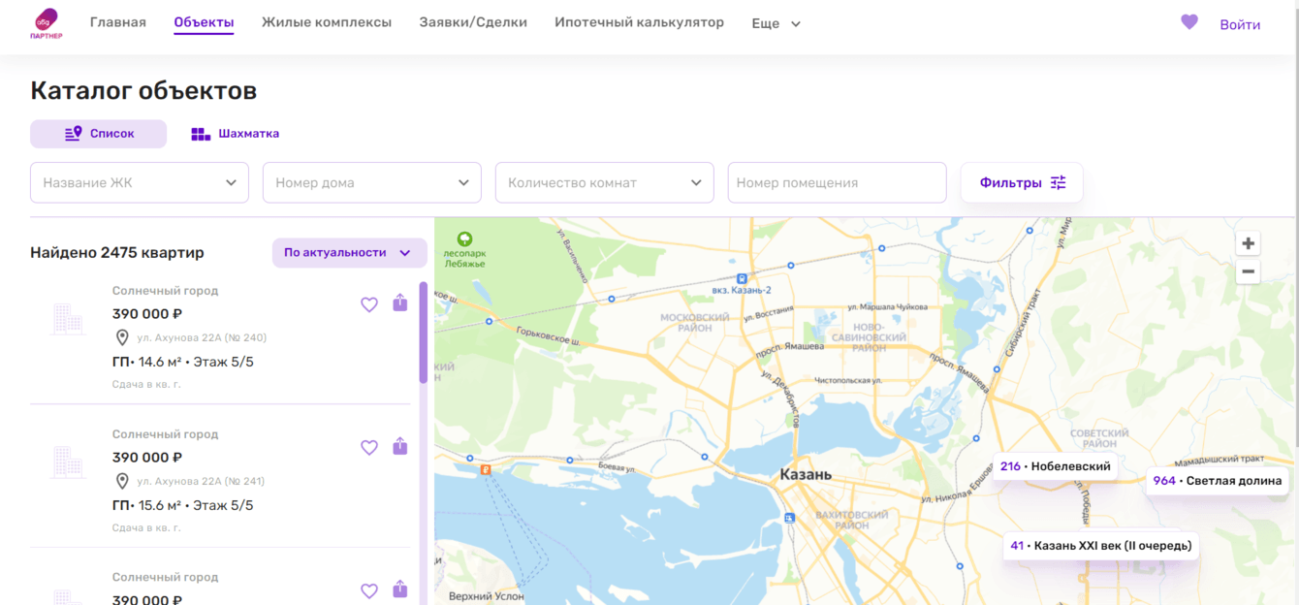Open favorites via purple heart in header
1299x605 pixels.
[x=1188, y=22]
